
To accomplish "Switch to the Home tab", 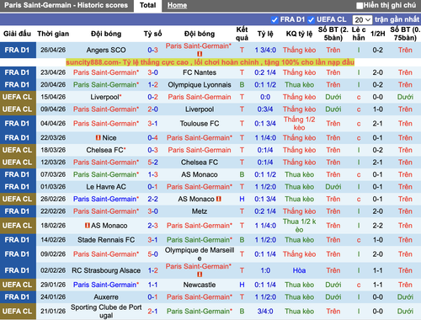I will point(177,5).
